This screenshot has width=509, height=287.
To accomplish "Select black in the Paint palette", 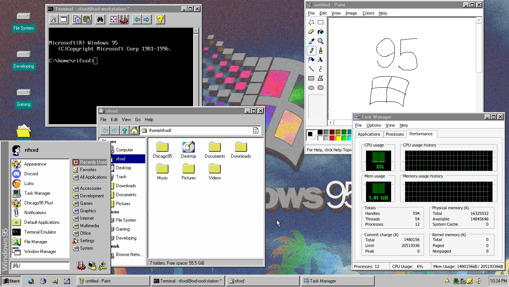I will point(320,132).
